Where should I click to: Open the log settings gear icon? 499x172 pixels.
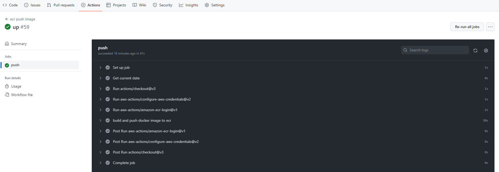(486, 51)
